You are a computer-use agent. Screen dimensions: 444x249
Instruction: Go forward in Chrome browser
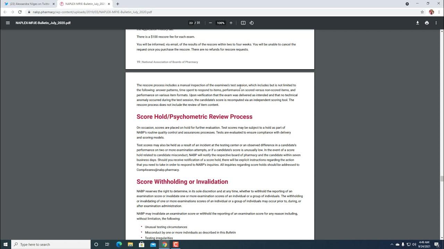pos(12,12)
